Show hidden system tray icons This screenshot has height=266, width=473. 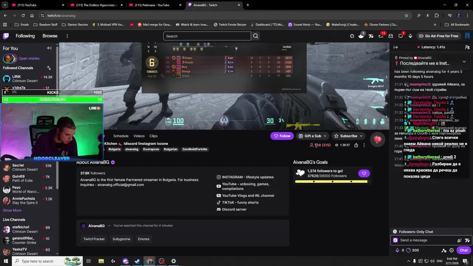pos(409,261)
